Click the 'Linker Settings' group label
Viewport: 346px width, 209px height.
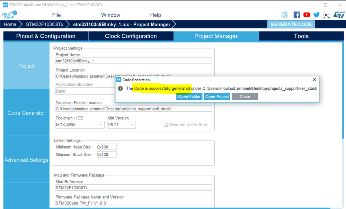click(x=68, y=140)
